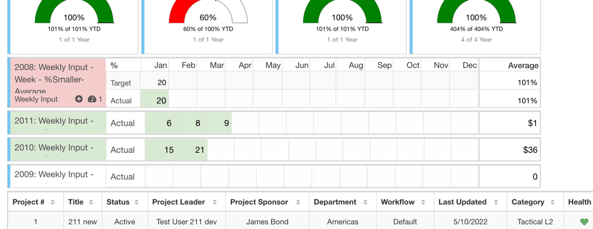Sort by the Project Sponsor column arrows
This screenshot has width=593, height=229.
pos(298,202)
